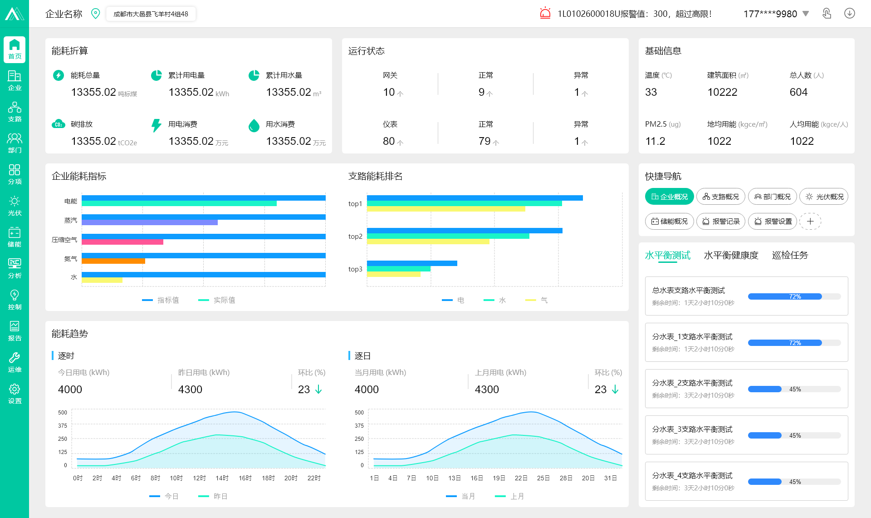
Task: Toggle the 实际值 legend item
Action: pyautogui.click(x=217, y=300)
